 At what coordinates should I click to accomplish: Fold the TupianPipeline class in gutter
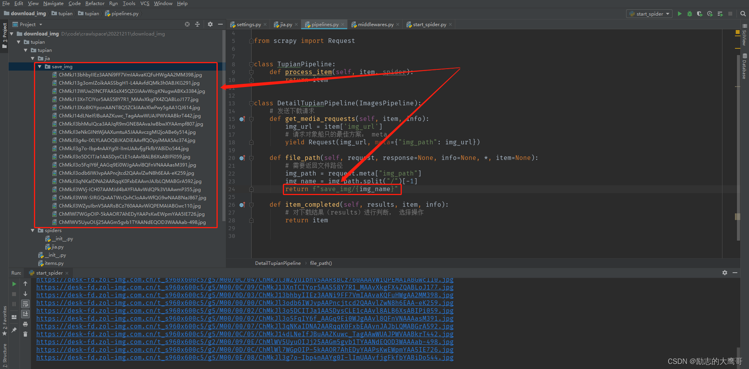click(x=251, y=64)
